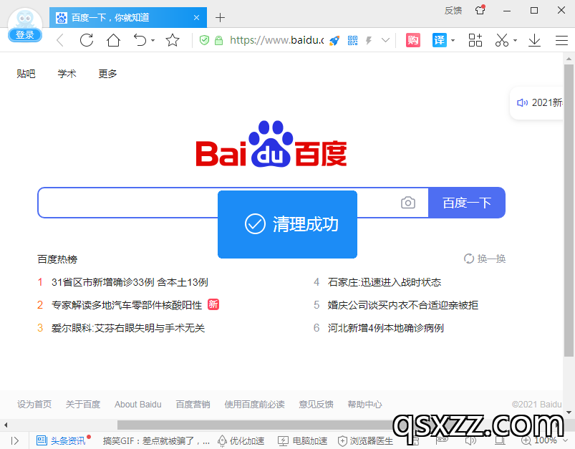Screen dimensions: 575x449
Task: Click the rocket speed-mode icon
Action: point(334,40)
